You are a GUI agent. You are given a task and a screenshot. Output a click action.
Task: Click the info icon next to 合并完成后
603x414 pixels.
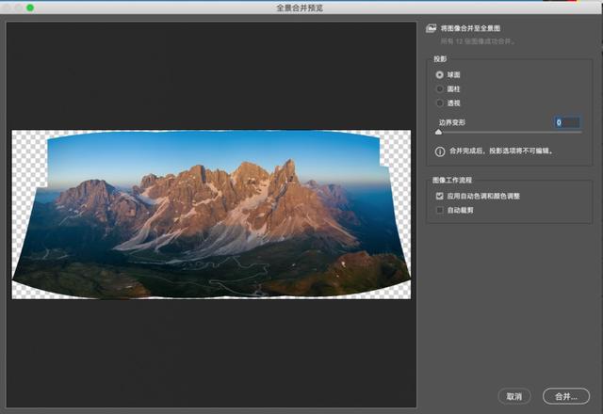440,151
